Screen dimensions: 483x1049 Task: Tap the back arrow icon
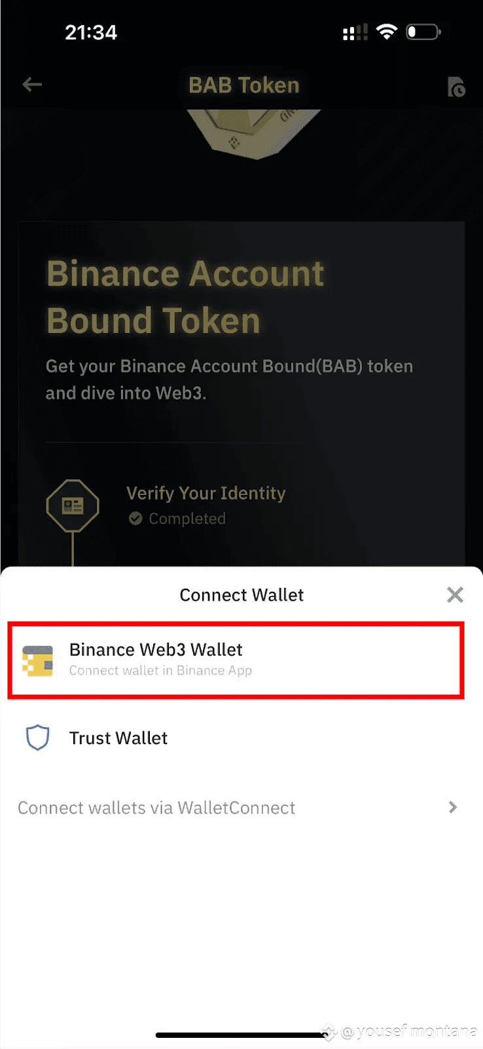[x=32, y=85]
